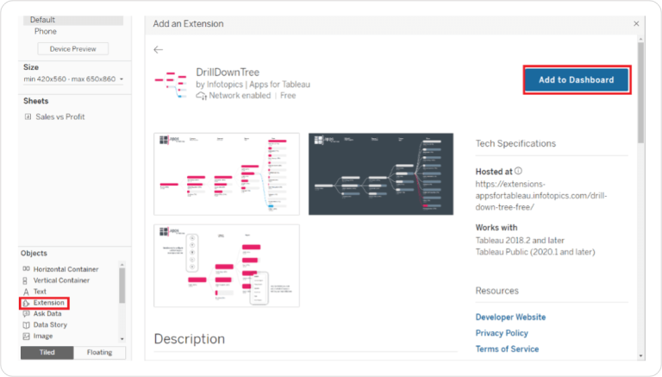This screenshot has height=377, width=662.
Task: Switch layout mode to Tiled
Action: 47,353
